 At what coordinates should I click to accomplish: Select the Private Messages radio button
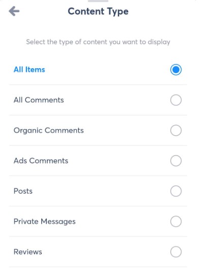[x=176, y=222]
